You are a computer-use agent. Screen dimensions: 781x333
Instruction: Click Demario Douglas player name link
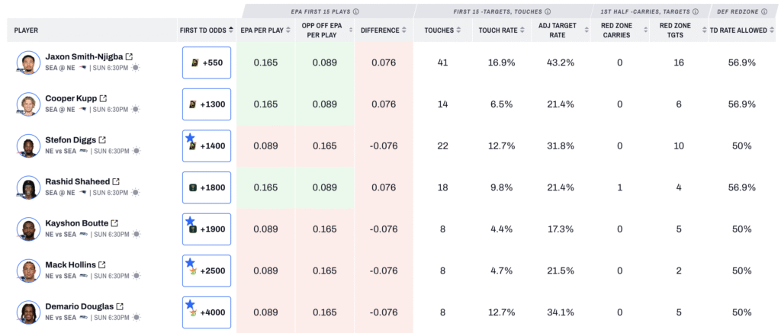click(79, 306)
